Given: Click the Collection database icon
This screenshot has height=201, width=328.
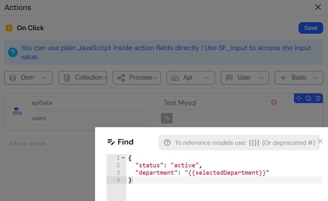Looking at the screenshot, I should click(x=67, y=78).
